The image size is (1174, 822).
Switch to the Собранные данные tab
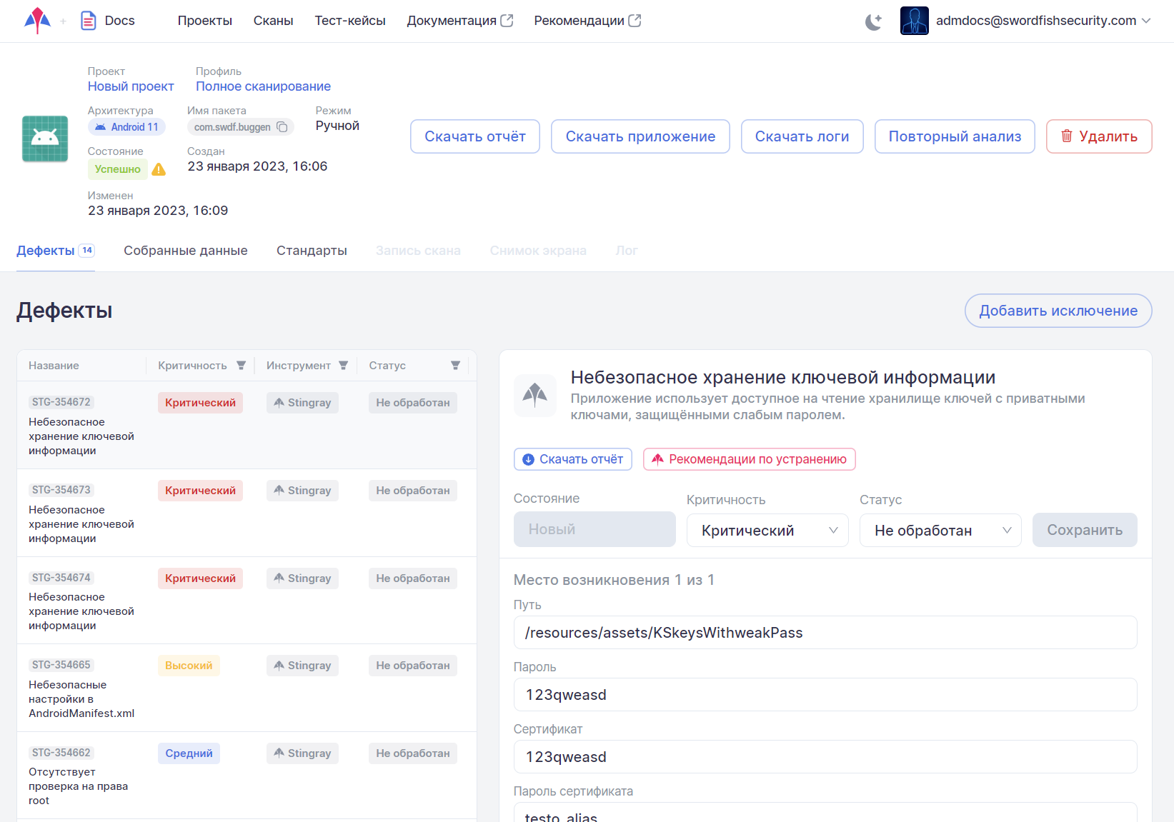click(x=185, y=251)
